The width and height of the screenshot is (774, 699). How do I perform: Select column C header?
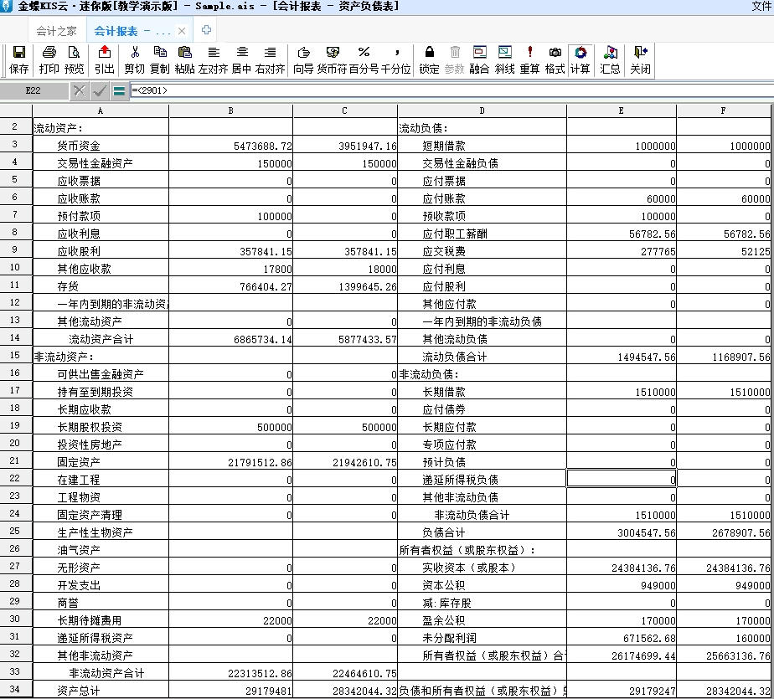click(x=344, y=111)
